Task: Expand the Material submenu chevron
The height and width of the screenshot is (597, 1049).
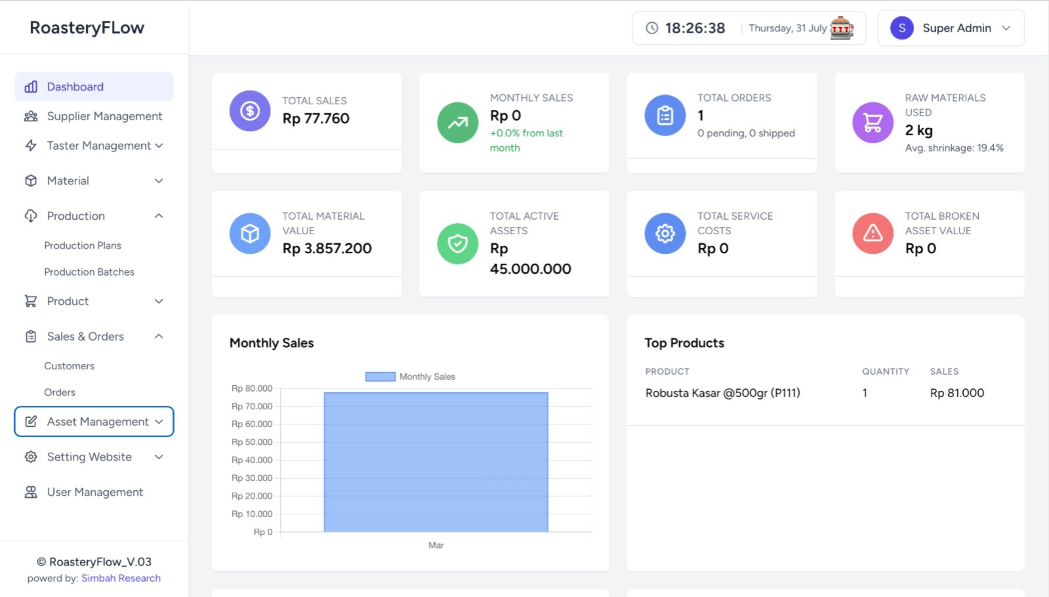Action: [159, 181]
